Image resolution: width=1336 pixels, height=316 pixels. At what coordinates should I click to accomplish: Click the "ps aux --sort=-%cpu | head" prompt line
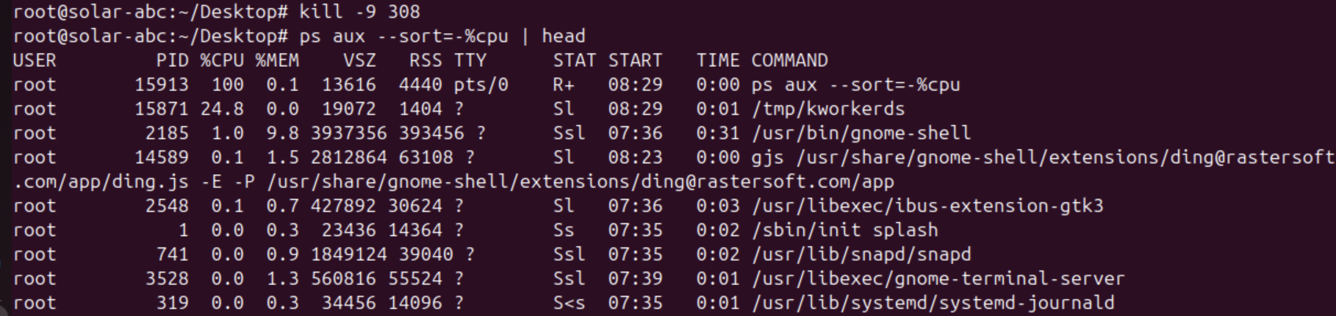coord(442,36)
